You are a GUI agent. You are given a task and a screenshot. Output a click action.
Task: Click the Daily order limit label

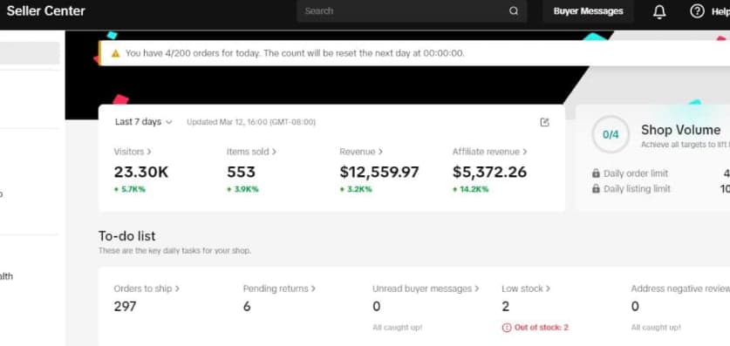point(636,173)
